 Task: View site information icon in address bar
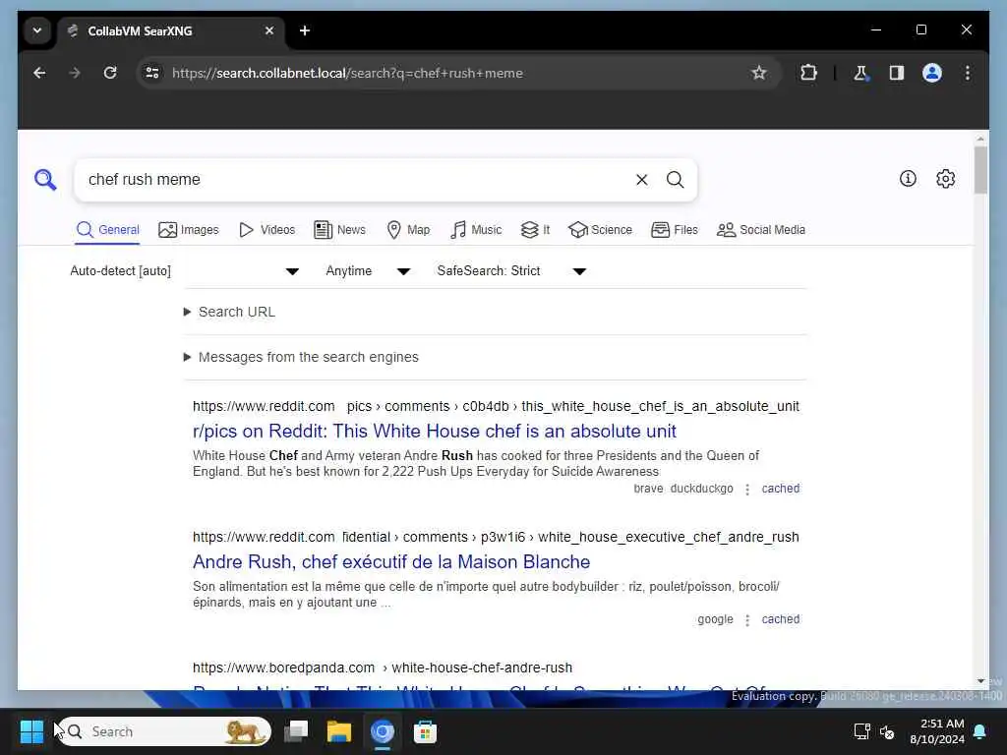152,73
